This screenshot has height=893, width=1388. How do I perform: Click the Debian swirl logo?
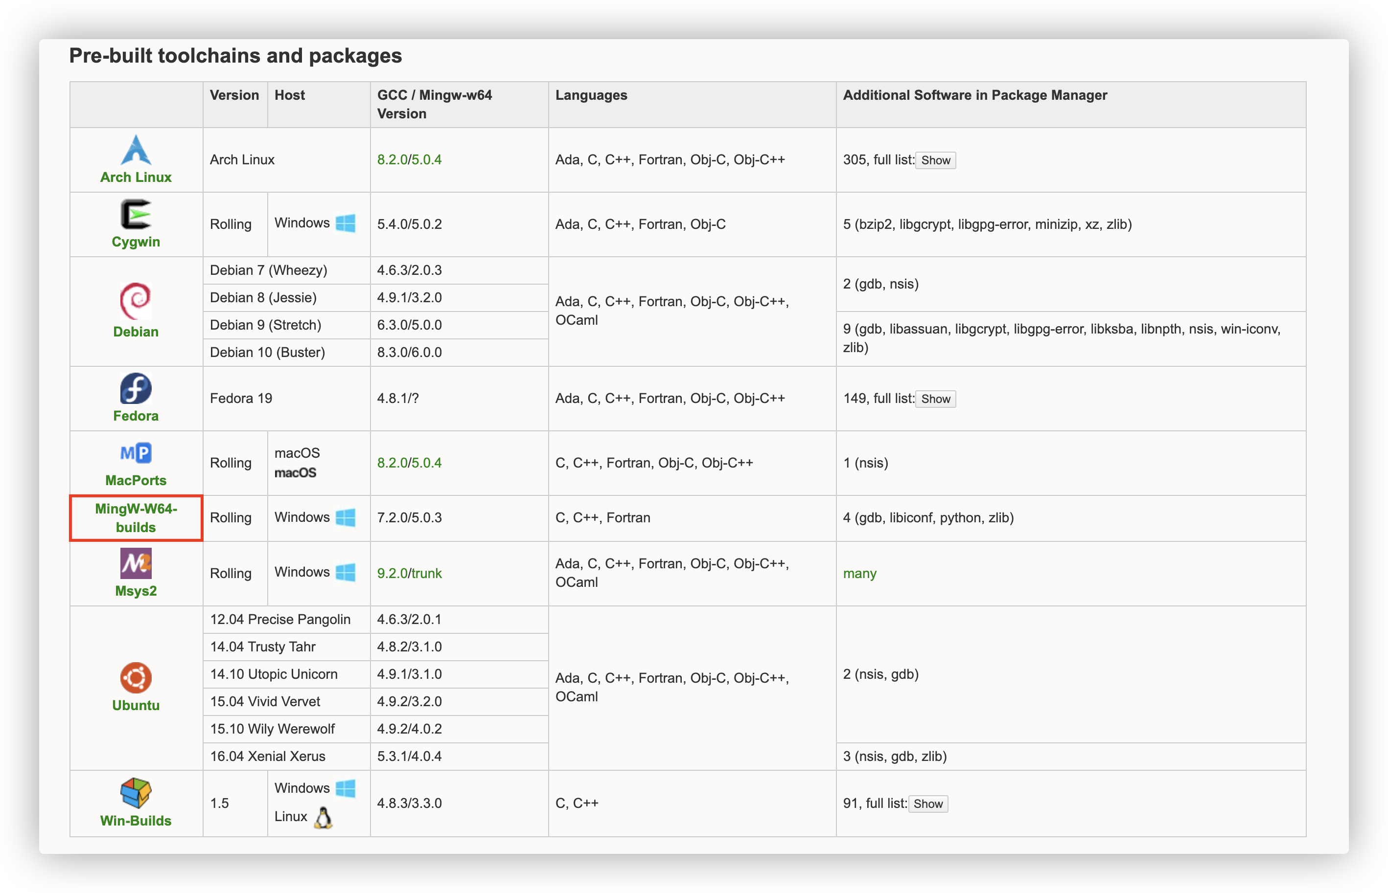pyautogui.click(x=136, y=300)
